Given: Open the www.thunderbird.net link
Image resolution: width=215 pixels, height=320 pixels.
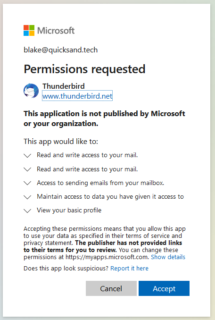Looking at the screenshot, I should pyautogui.click(x=77, y=96).
